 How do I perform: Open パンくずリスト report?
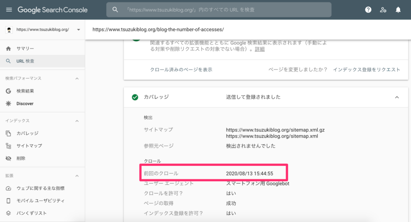(42, 213)
